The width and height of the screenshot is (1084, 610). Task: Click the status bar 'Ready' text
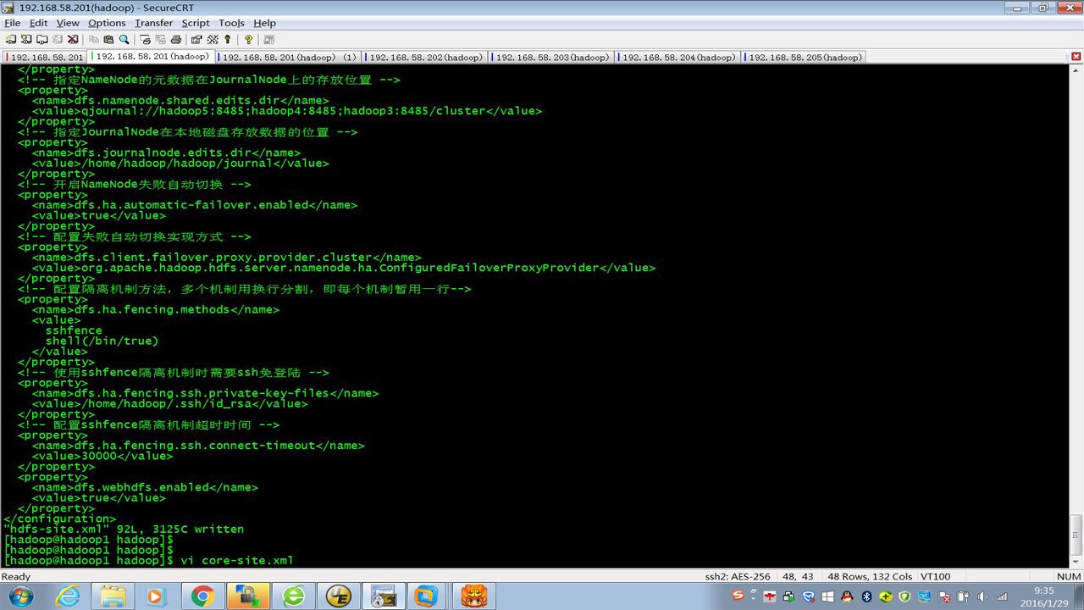(16, 577)
